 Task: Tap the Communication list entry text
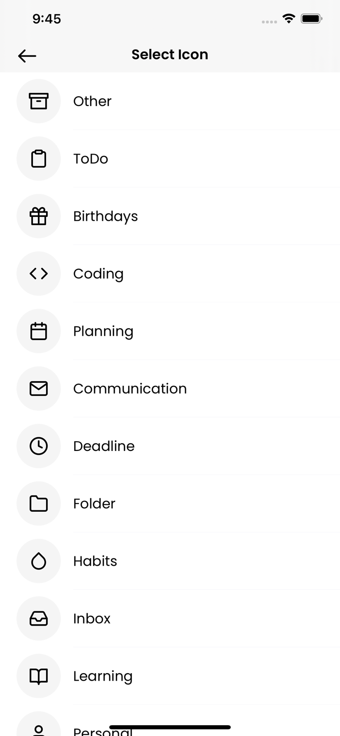coord(130,389)
